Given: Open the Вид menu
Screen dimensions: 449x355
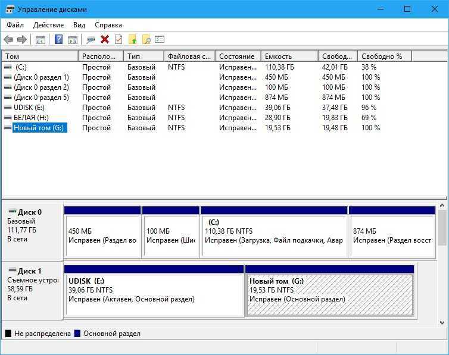Looking at the screenshot, I should tap(79, 25).
